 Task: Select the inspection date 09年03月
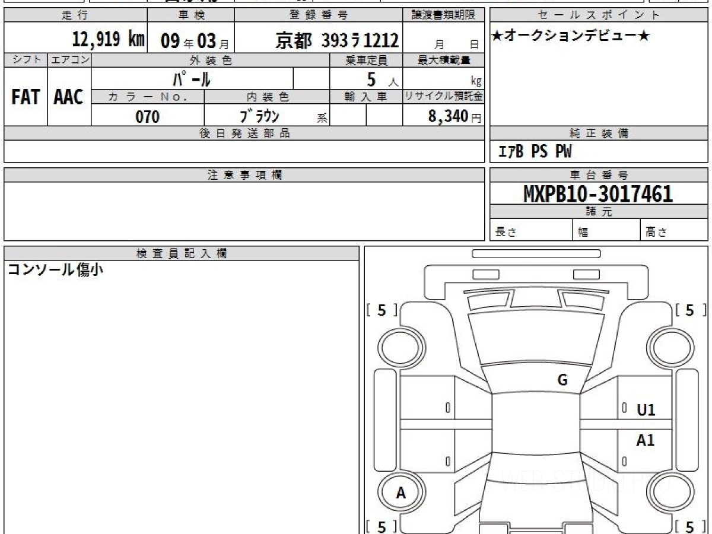[194, 41]
